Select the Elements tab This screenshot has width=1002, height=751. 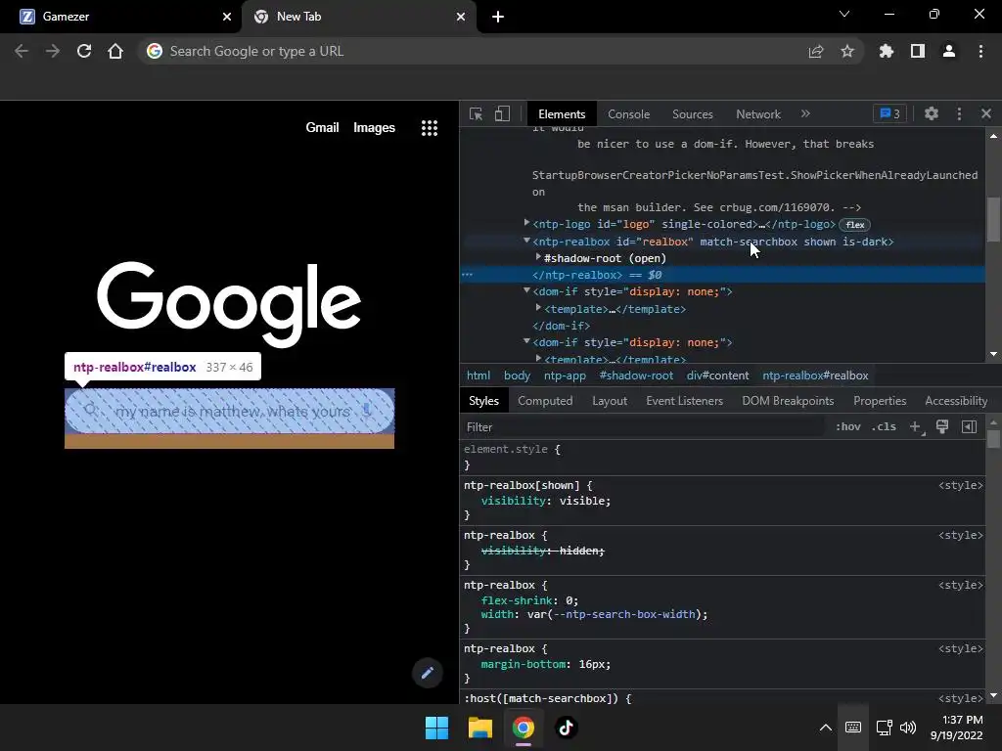tap(562, 114)
